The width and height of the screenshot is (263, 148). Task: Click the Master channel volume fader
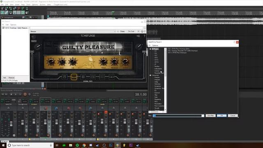click(11, 124)
